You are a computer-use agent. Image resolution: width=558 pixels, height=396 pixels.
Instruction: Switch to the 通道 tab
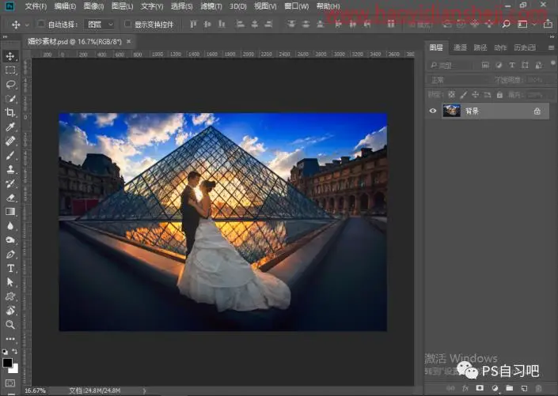pyautogui.click(x=460, y=47)
